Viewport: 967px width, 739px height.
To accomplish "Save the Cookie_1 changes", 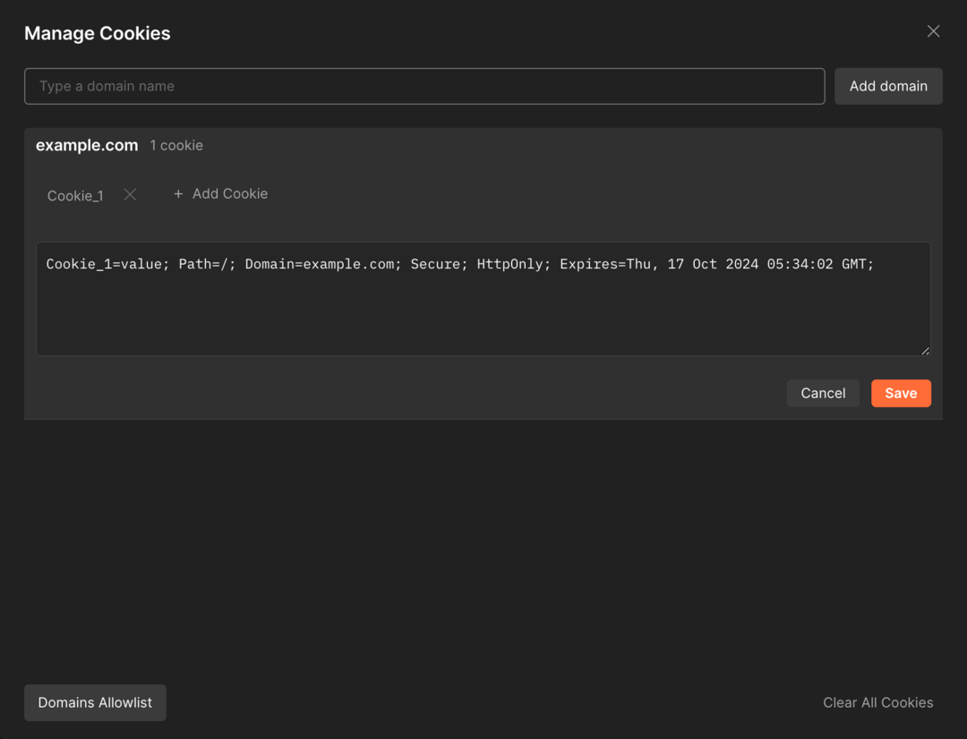I will [901, 394].
